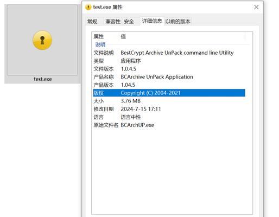Select the large test.exe keyhole icon
Viewport: 279px width, 217px height.
[x=42, y=40]
